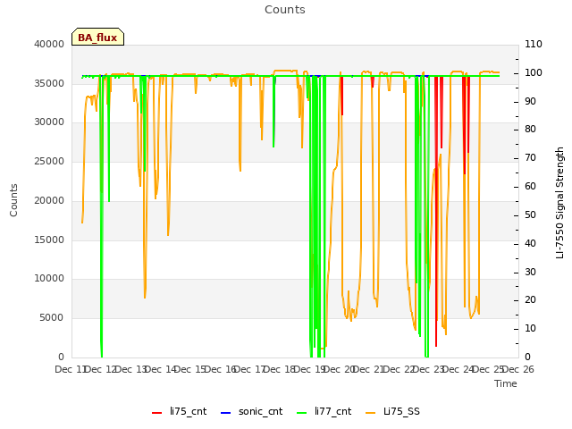
Task: Click the Counts chart title
Action: point(285,10)
